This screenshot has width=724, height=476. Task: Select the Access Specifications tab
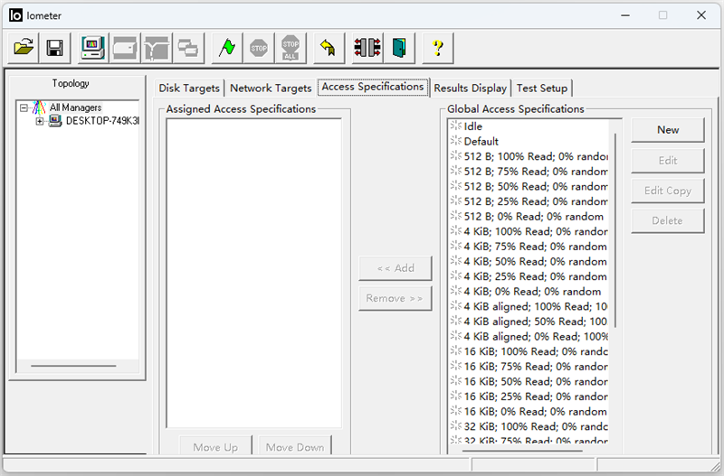coord(373,87)
